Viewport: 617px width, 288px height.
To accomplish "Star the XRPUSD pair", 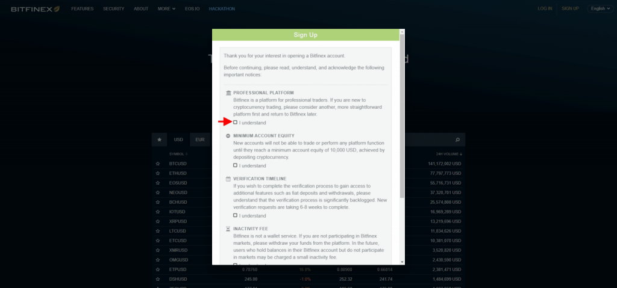I will [158, 221].
